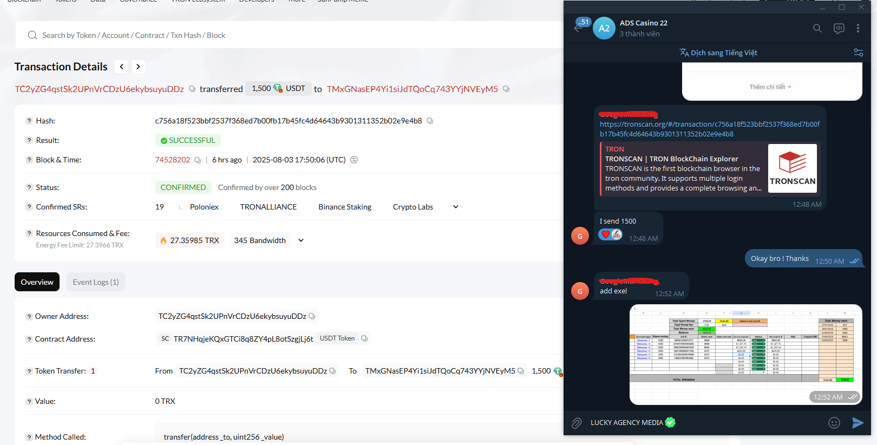This screenshot has width=877, height=445.
Task: Open block number 74528202
Action: (173, 160)
